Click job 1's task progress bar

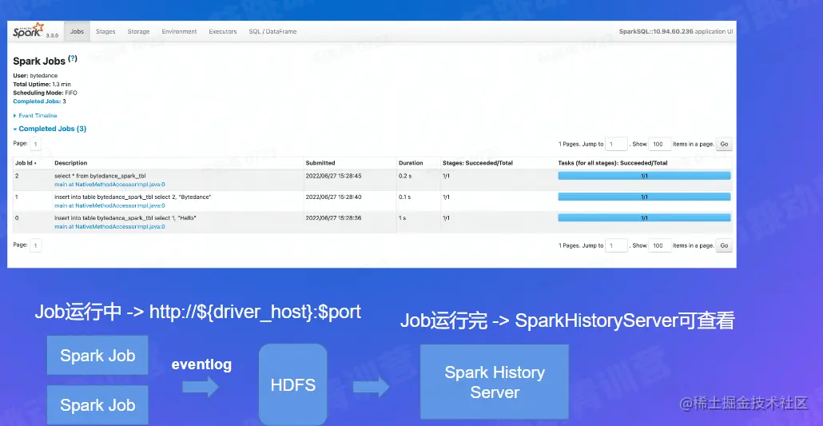coord(644,197)
